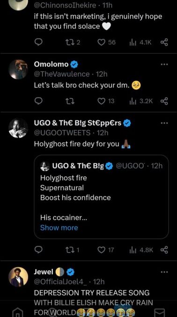Screen dimensions: 177x317
Task: Like UGO's tweet with 17 likes
Action: (106, 250)
